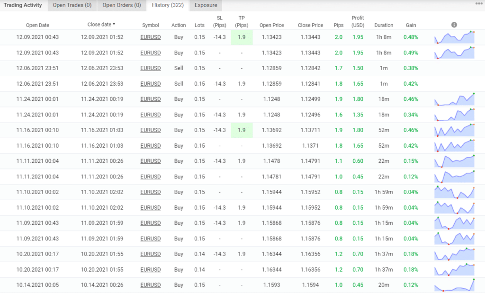Sort by the Gain column header
The image size is (485, 293).
tap(411, 25)
